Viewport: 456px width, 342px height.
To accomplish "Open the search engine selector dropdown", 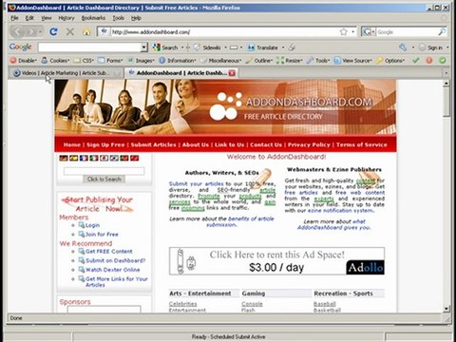I will click(369, 31).
